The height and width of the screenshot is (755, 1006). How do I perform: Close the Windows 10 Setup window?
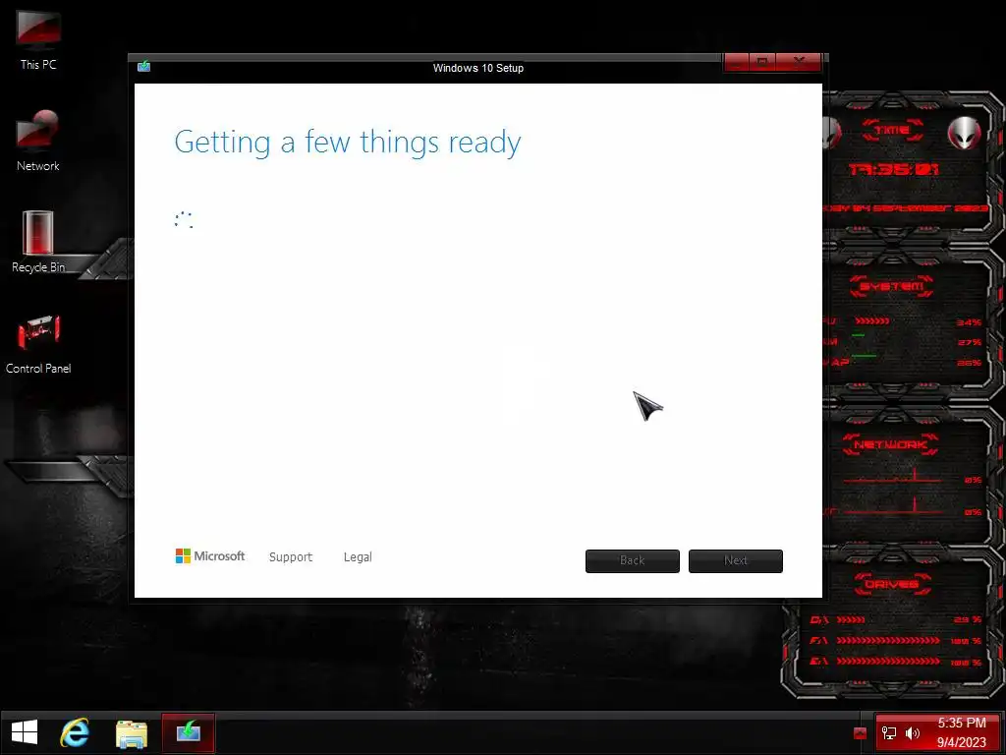coord(799,62)
